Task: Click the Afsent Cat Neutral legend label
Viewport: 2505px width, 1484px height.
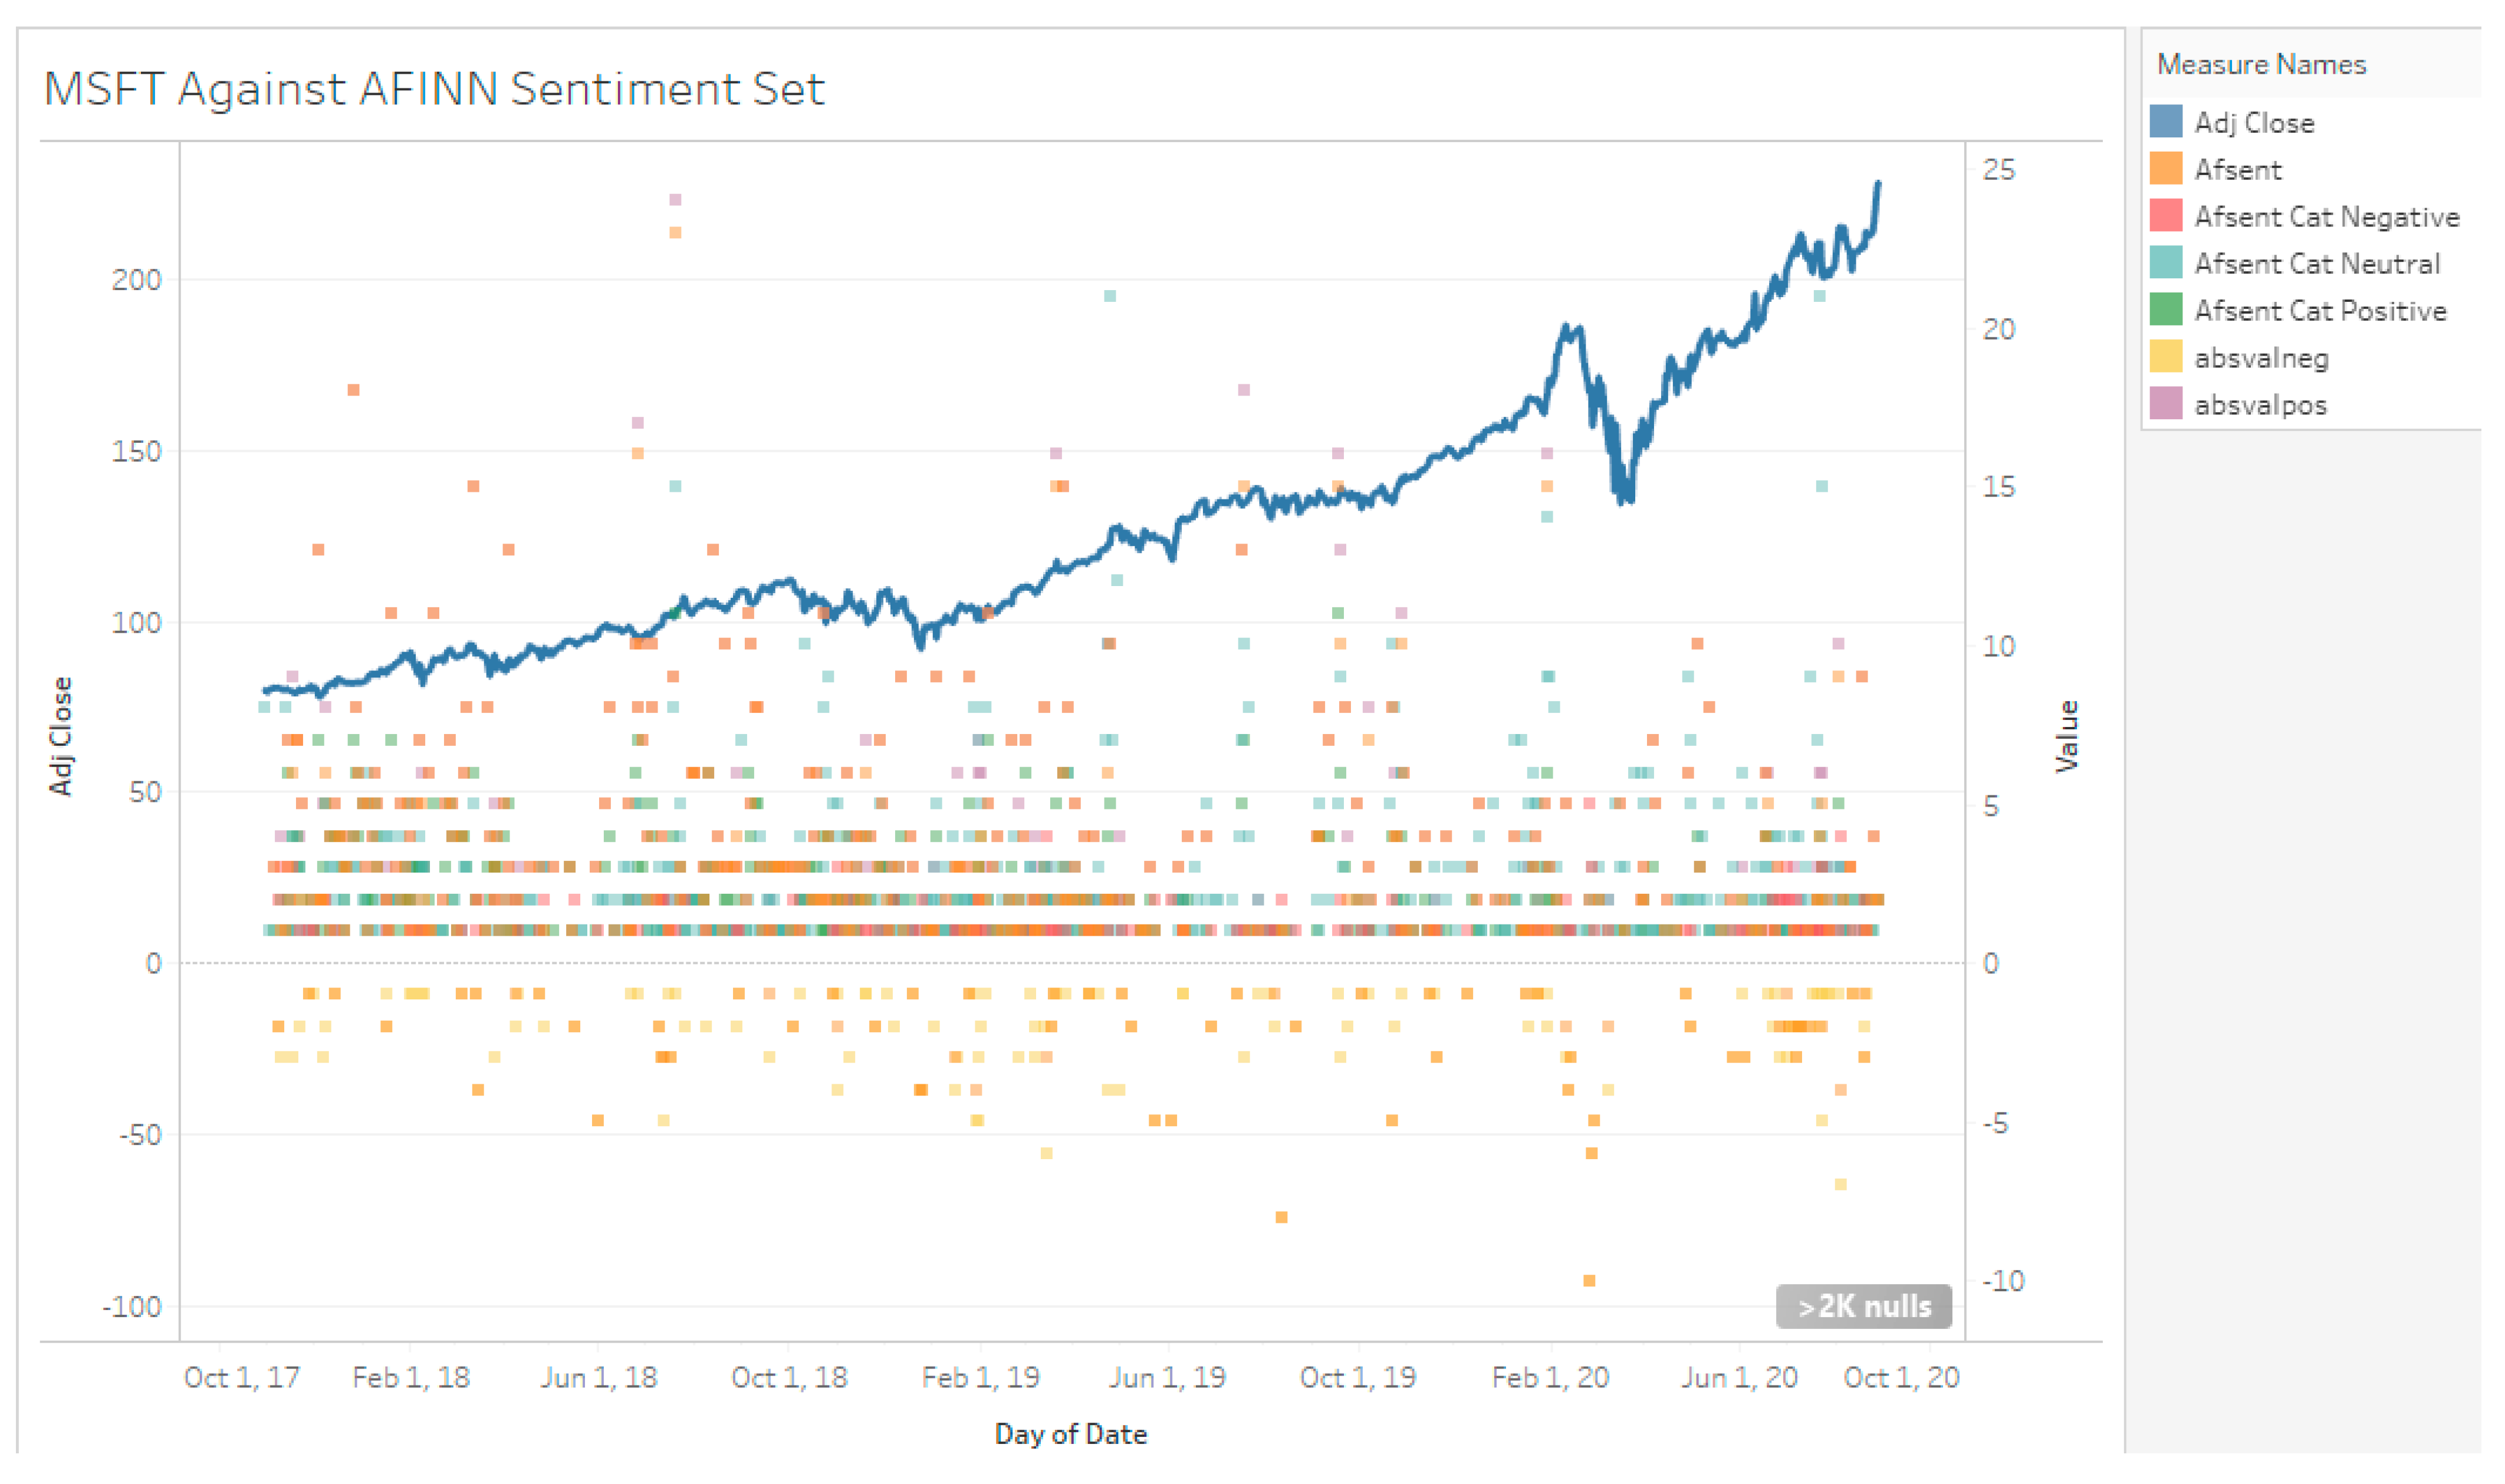Action: pos(2317,264)
